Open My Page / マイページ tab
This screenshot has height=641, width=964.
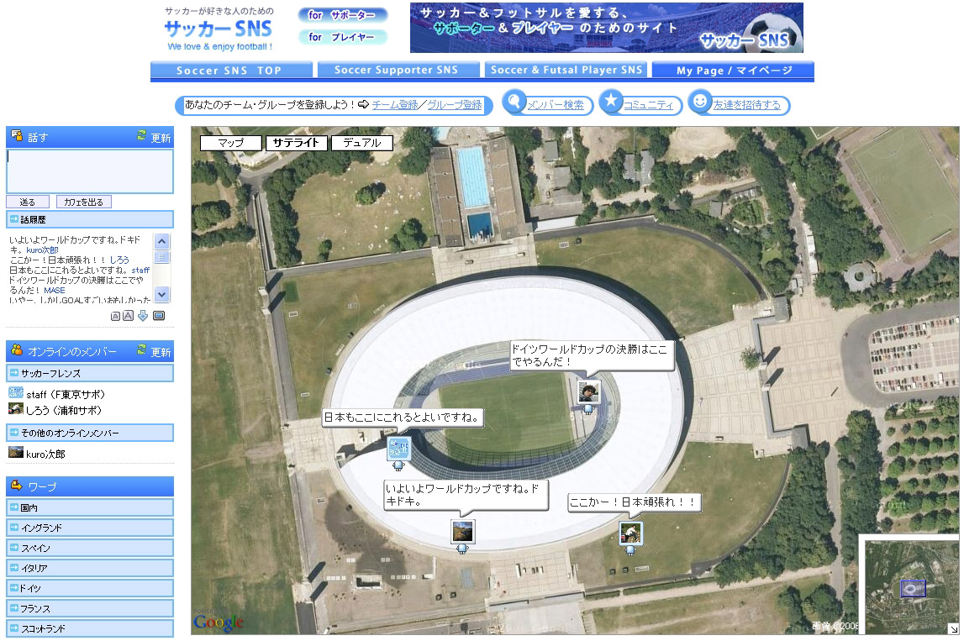pos(733,70)
